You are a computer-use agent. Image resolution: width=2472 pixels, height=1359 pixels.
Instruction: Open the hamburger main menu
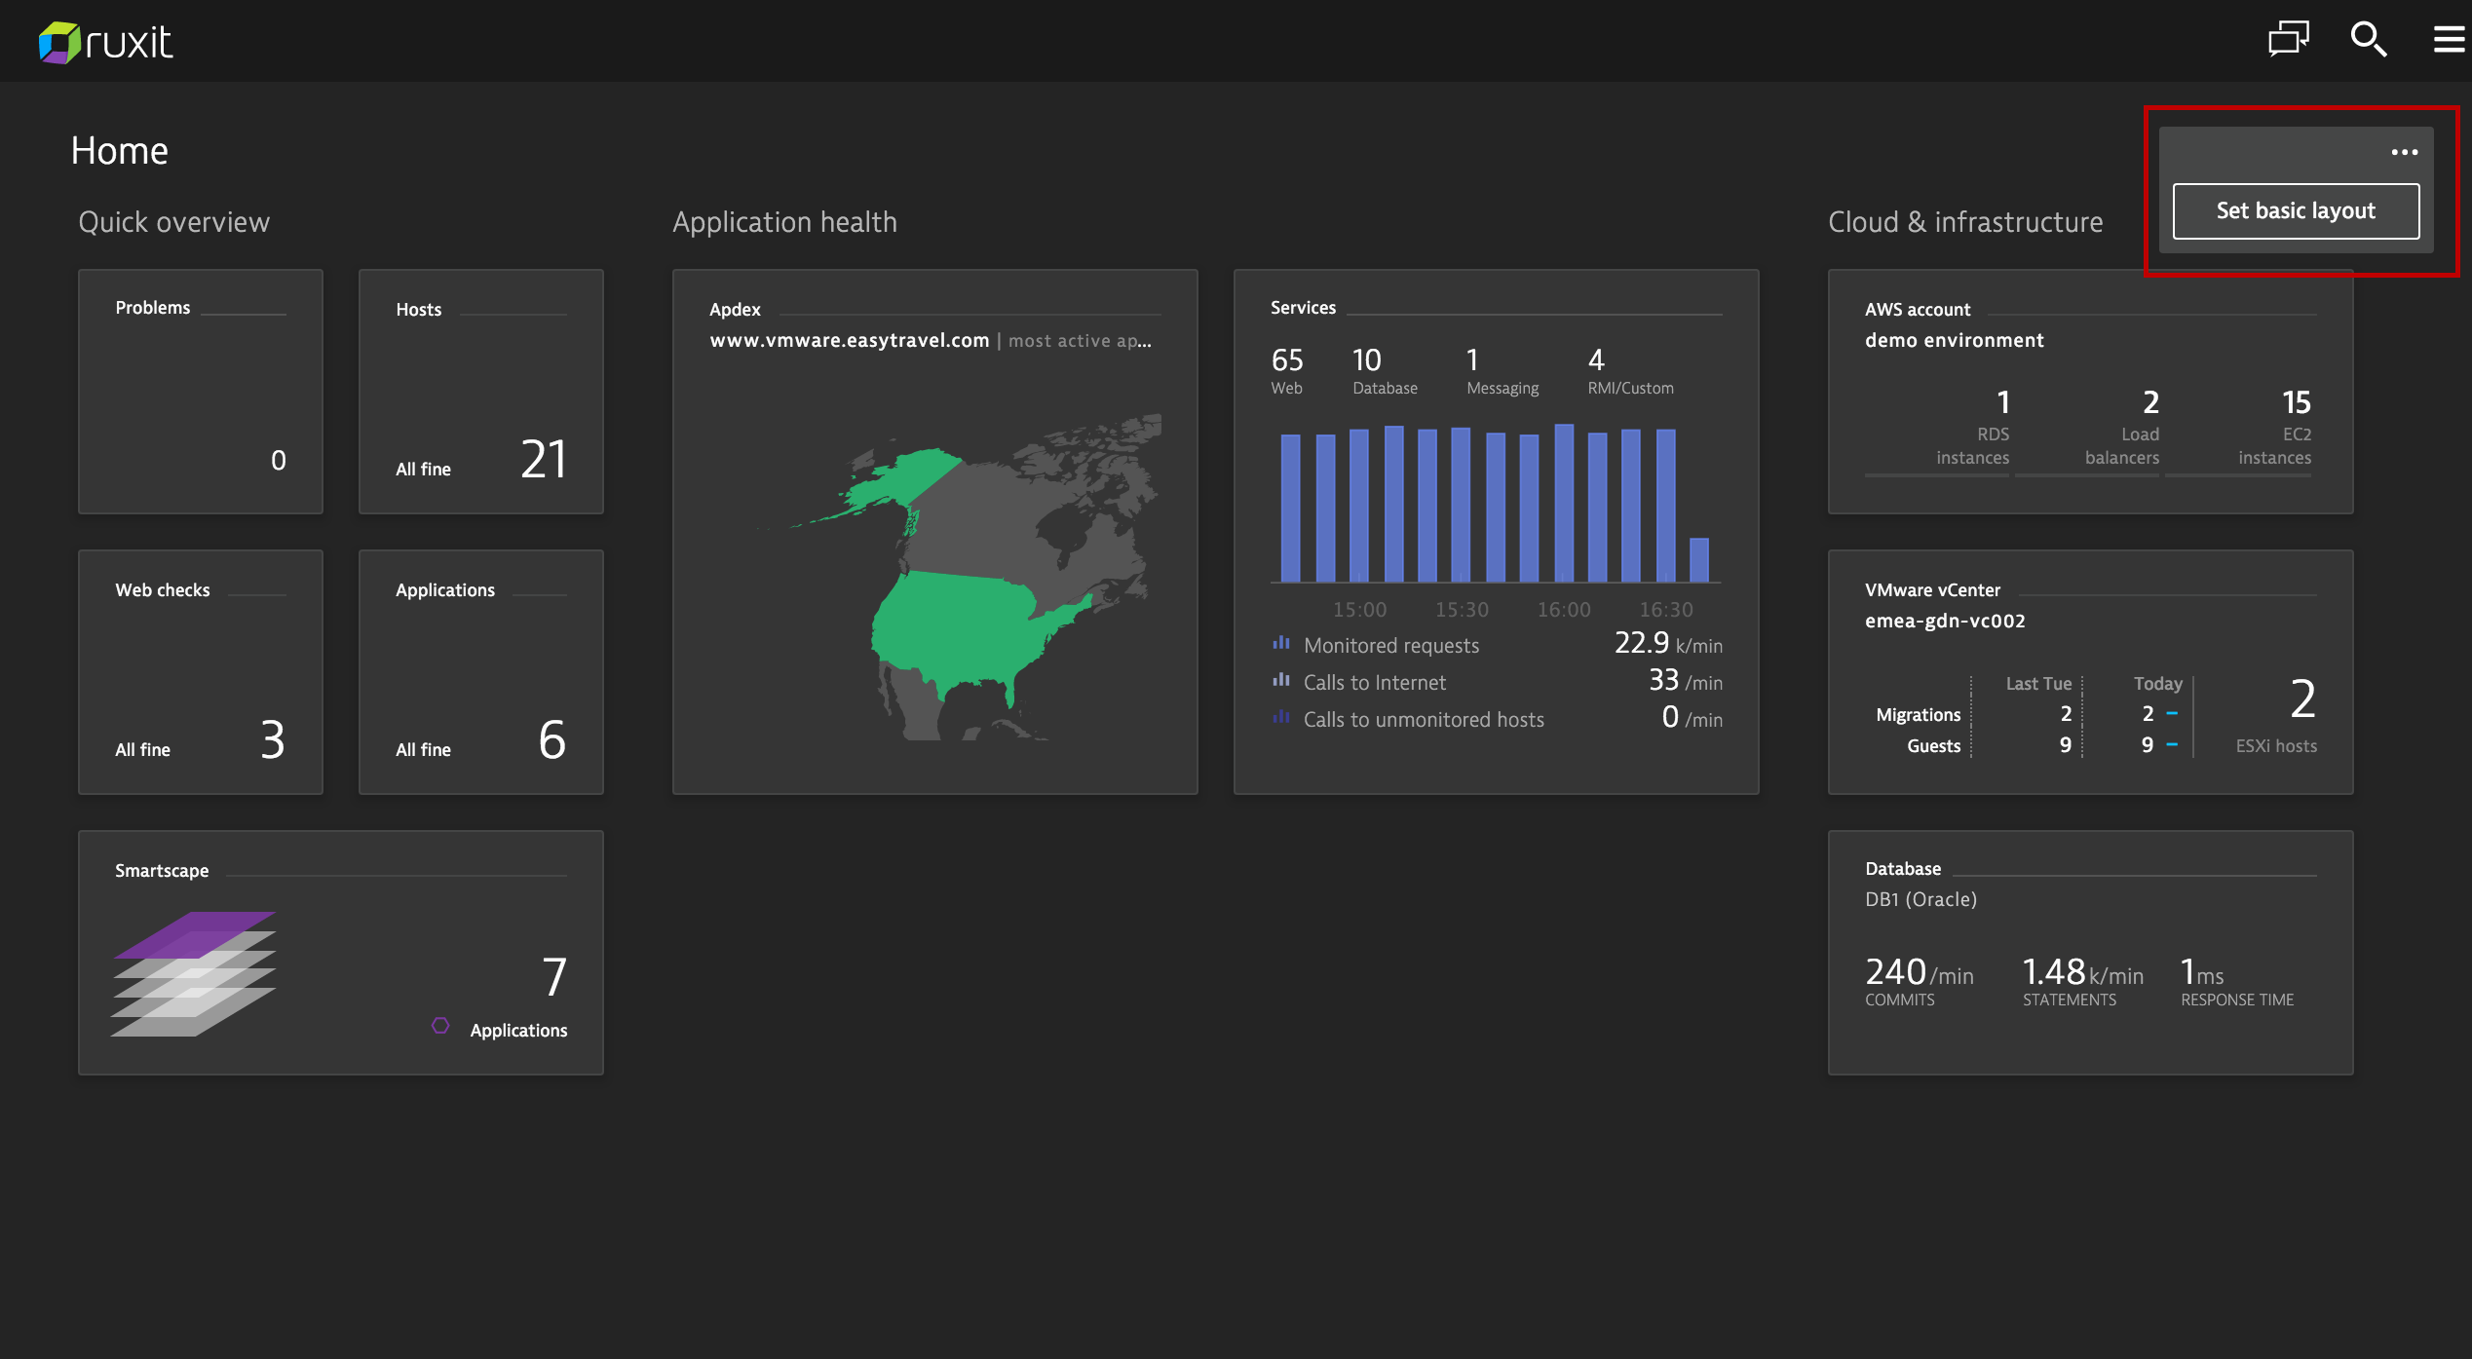(2449, 40)
